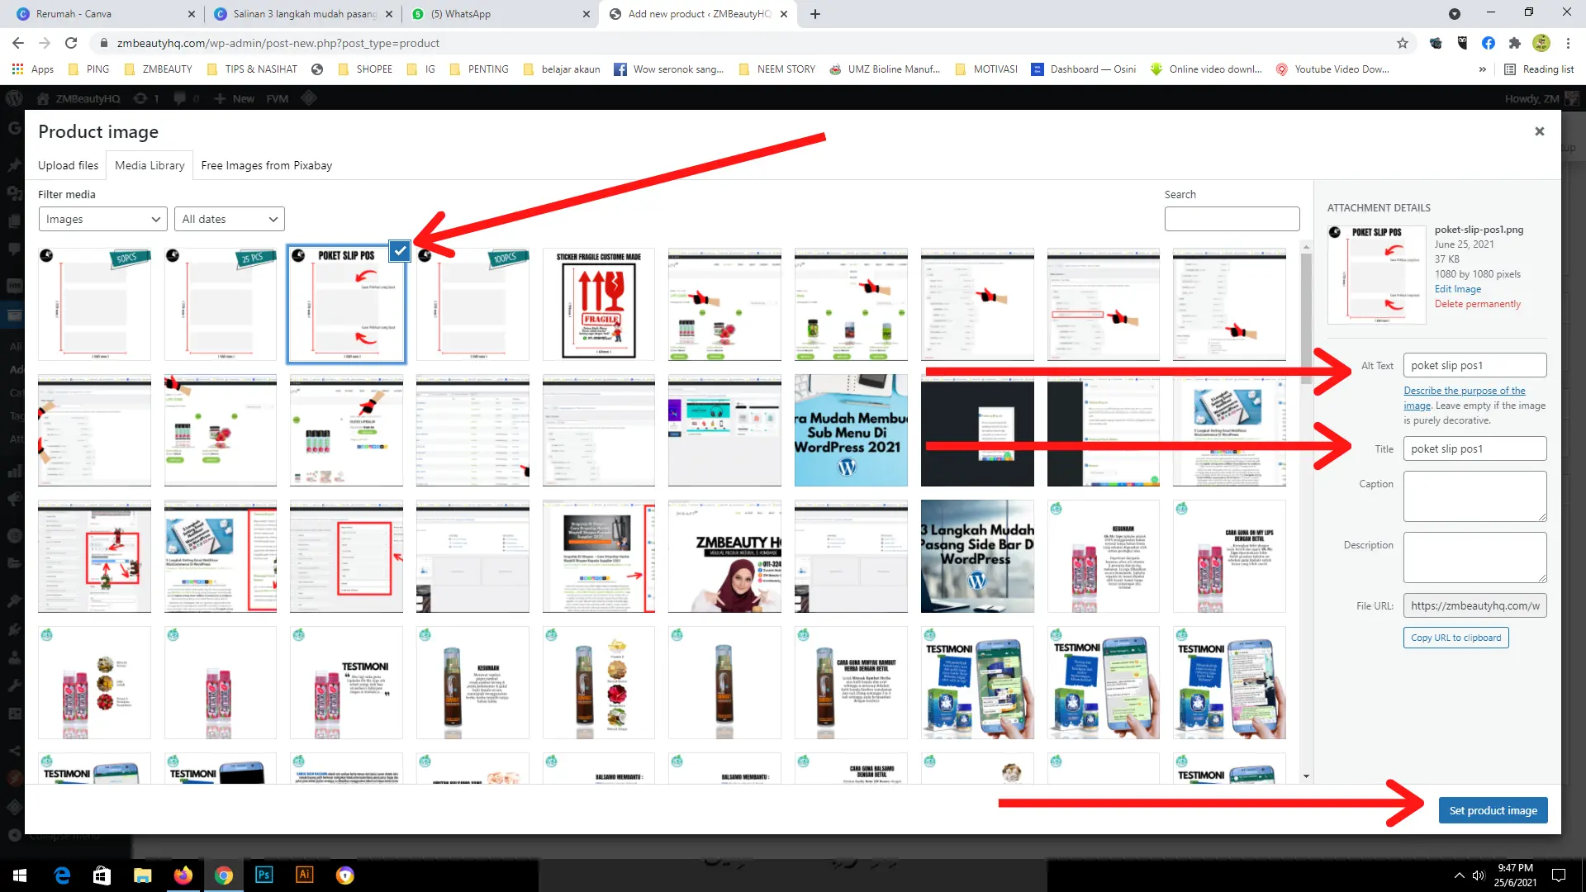Click the address bar URL

pos(278,43)
